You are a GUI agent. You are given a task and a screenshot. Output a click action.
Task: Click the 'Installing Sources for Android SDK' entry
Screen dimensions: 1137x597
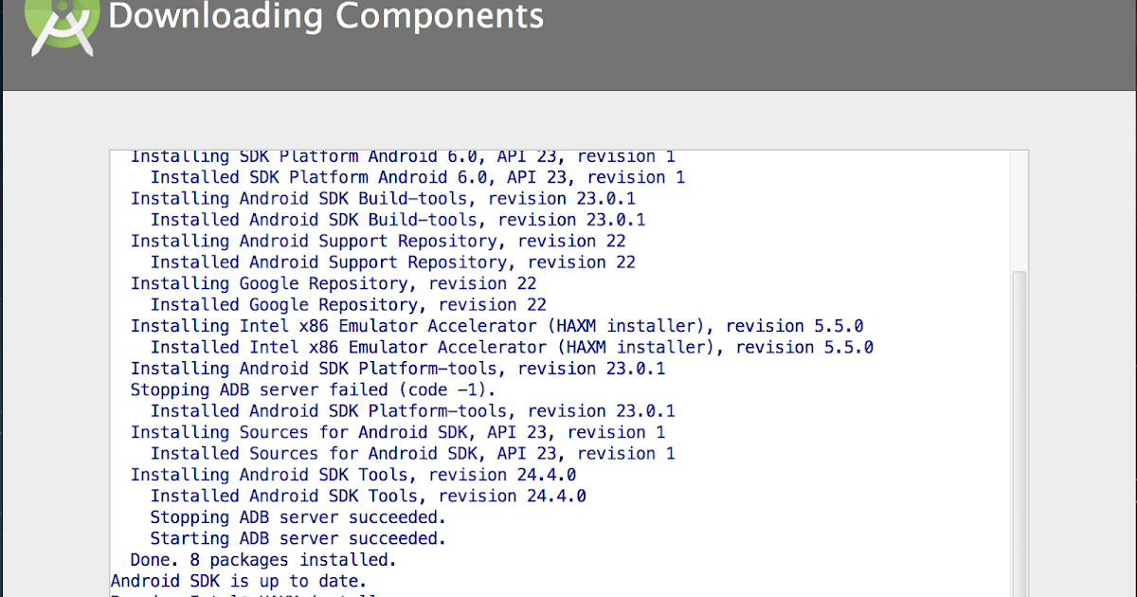click(398, 432)
